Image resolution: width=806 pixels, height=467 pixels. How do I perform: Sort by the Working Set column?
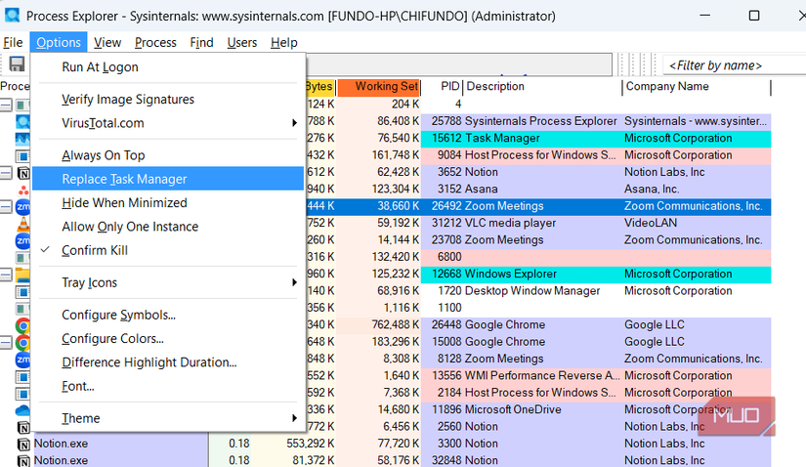379,86
